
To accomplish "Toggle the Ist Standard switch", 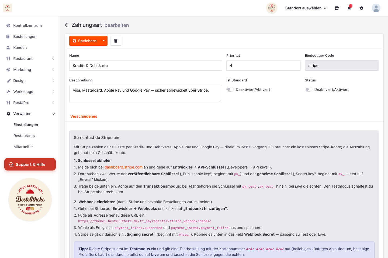I will pyautogui.click(x=230, y=89).
